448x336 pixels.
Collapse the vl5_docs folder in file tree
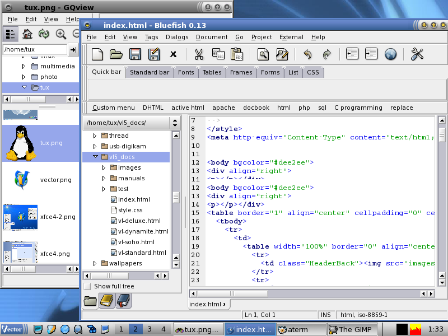point(96,157)
